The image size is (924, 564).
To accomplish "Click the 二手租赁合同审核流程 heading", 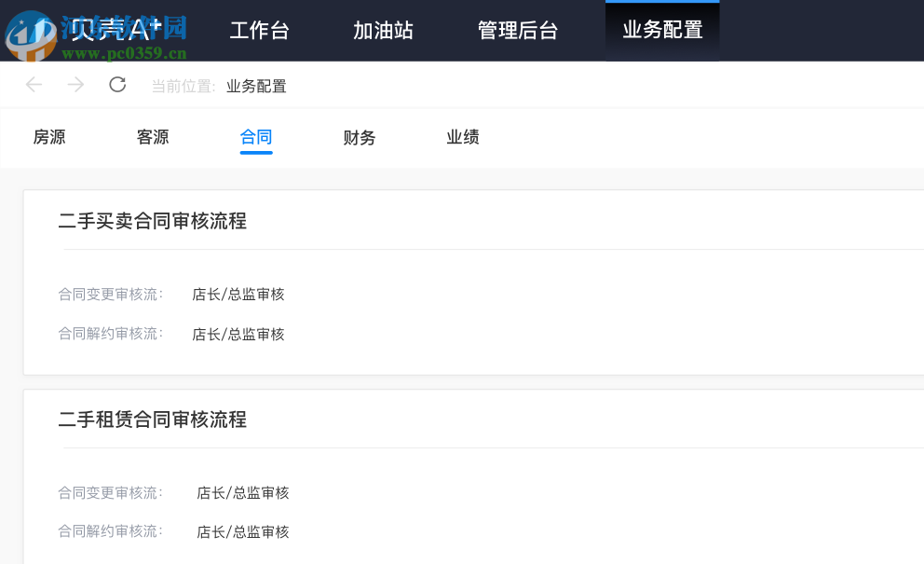I will [x=153, y=420].
